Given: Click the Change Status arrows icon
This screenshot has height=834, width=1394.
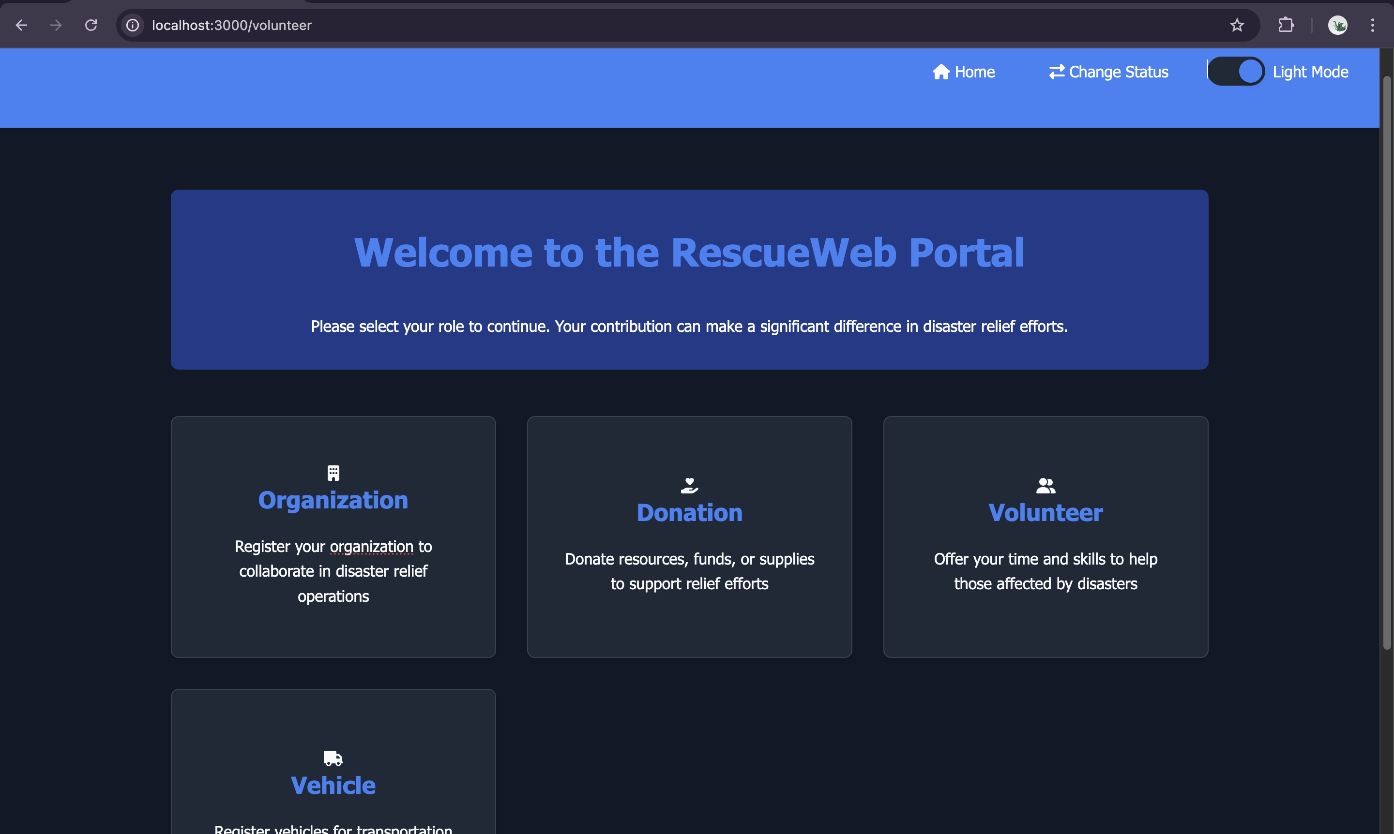Looking at the screenshot, I should coord(1057,72).
